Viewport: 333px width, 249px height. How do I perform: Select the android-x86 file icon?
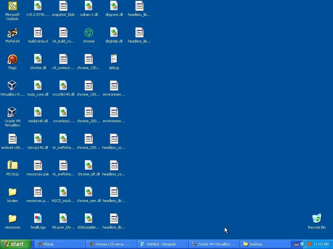(12, 139)
